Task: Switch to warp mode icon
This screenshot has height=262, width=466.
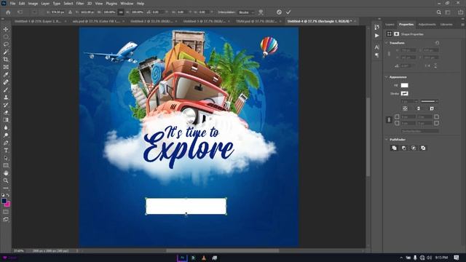Action: 261,12
